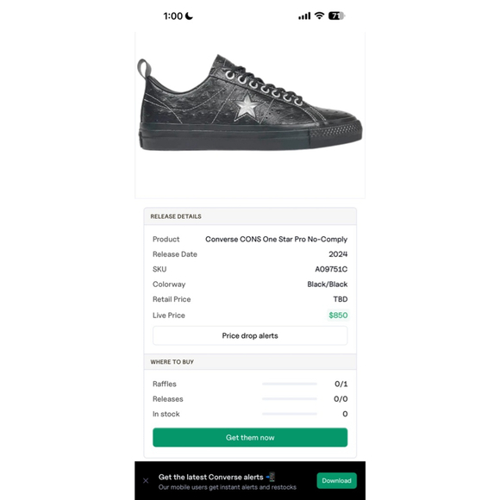Tap the Raffles row label
The height and width of the screenshot is (500, 500).
[165, 384]
